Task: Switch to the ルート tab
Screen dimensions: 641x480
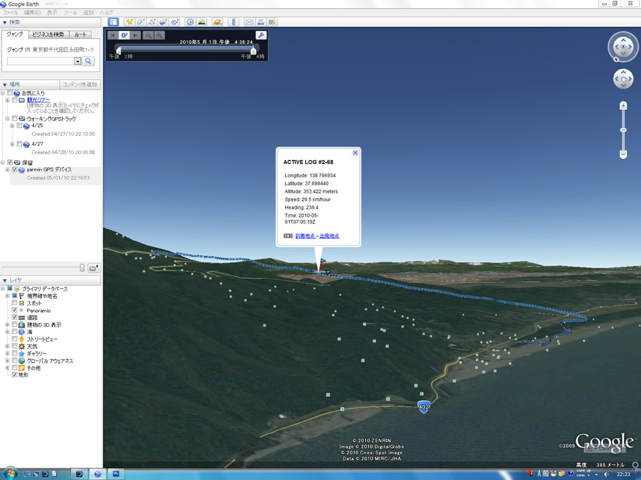Action: coord(80,35)
